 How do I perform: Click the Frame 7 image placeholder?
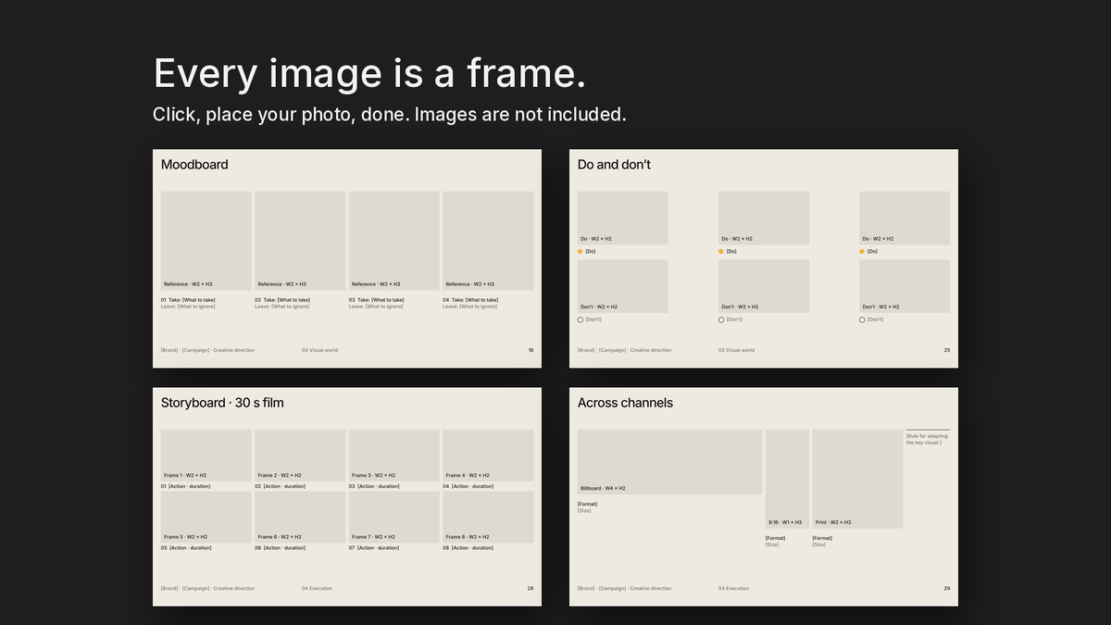click(x=394, y=517)
